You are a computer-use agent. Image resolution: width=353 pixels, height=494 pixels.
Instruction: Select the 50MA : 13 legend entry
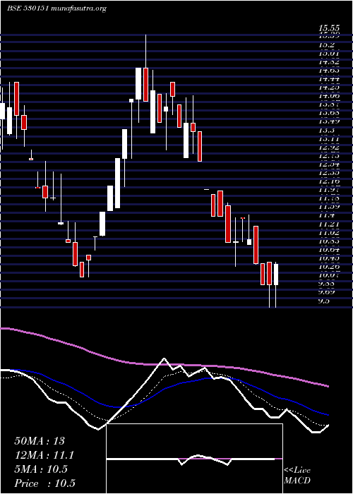coord(39,440)
